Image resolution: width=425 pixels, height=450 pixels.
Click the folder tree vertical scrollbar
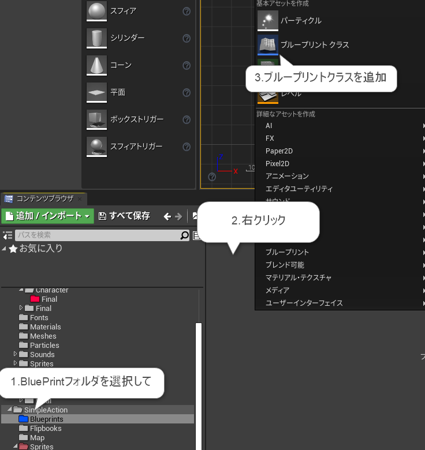pyautogui.click(x=199, y=386)
